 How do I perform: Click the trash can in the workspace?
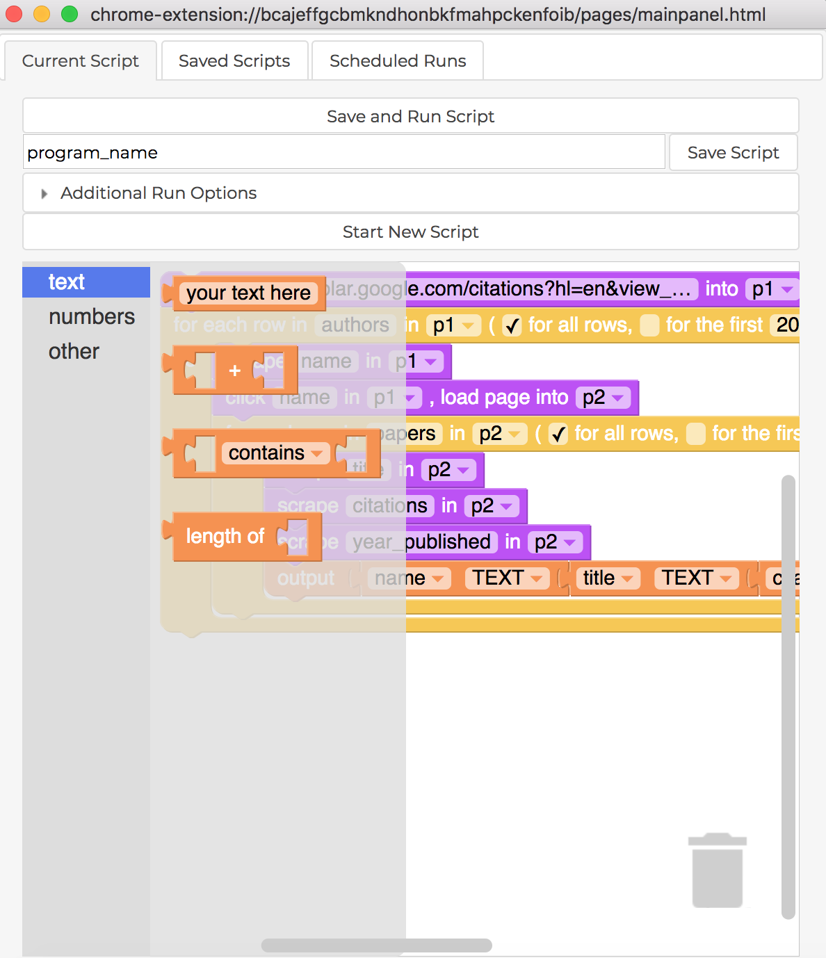coord(718,870)
